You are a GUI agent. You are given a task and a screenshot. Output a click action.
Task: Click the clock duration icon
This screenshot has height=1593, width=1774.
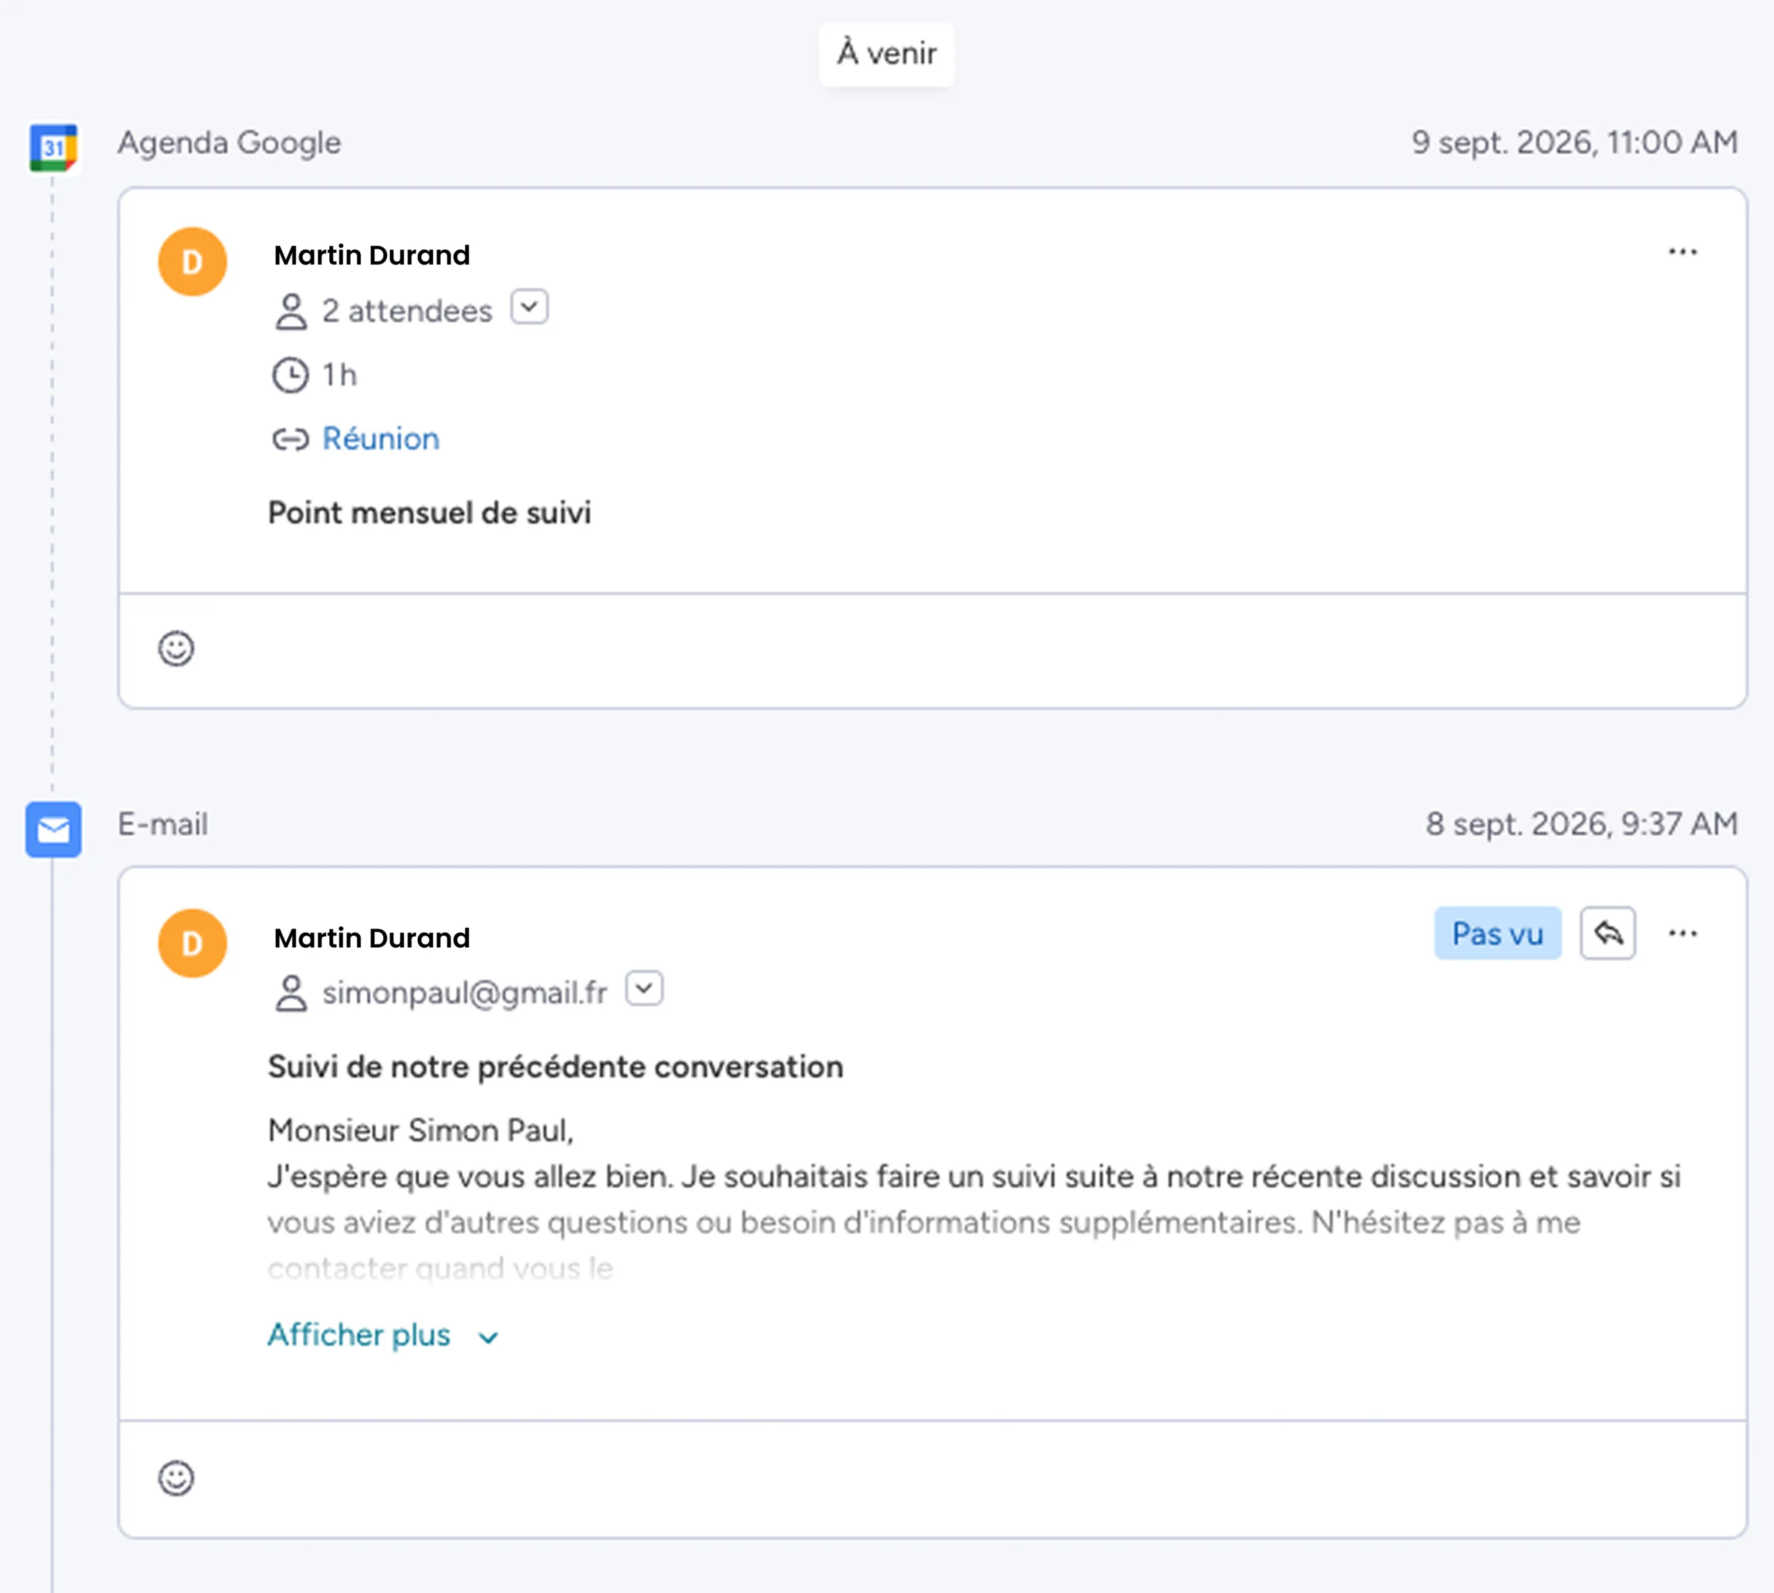coord(290,376)
